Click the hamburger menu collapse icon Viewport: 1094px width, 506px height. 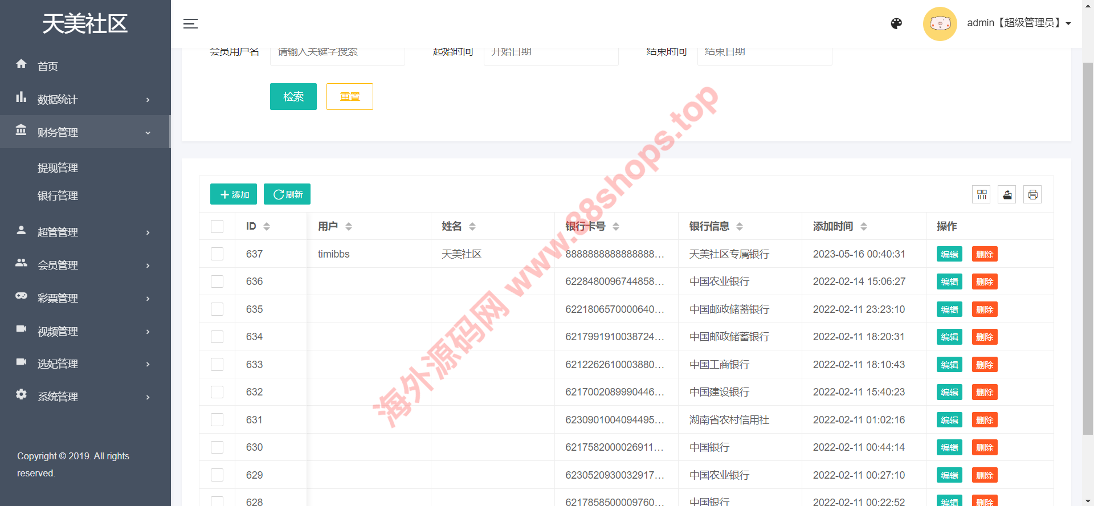[x=190, y=23]
